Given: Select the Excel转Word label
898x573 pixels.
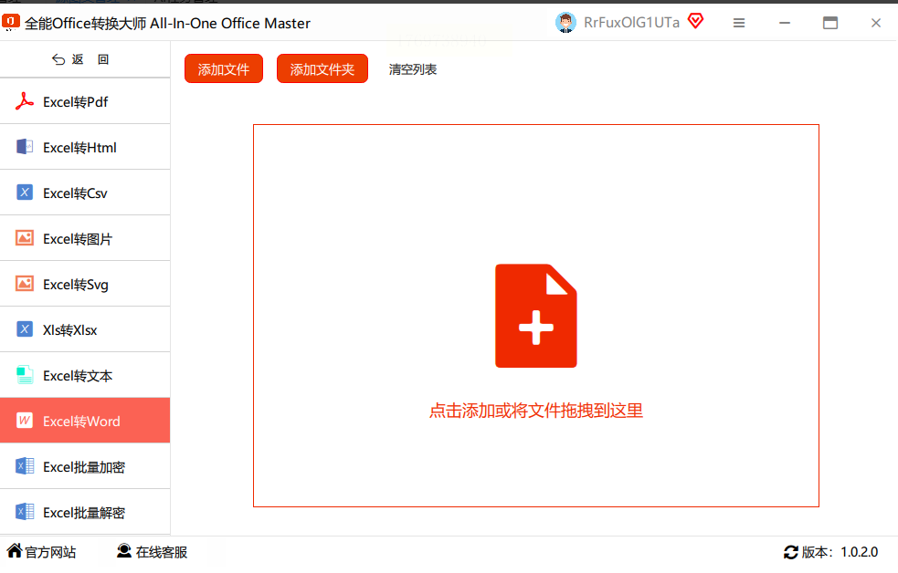Looking at the screenshot, I should [81, 422].
